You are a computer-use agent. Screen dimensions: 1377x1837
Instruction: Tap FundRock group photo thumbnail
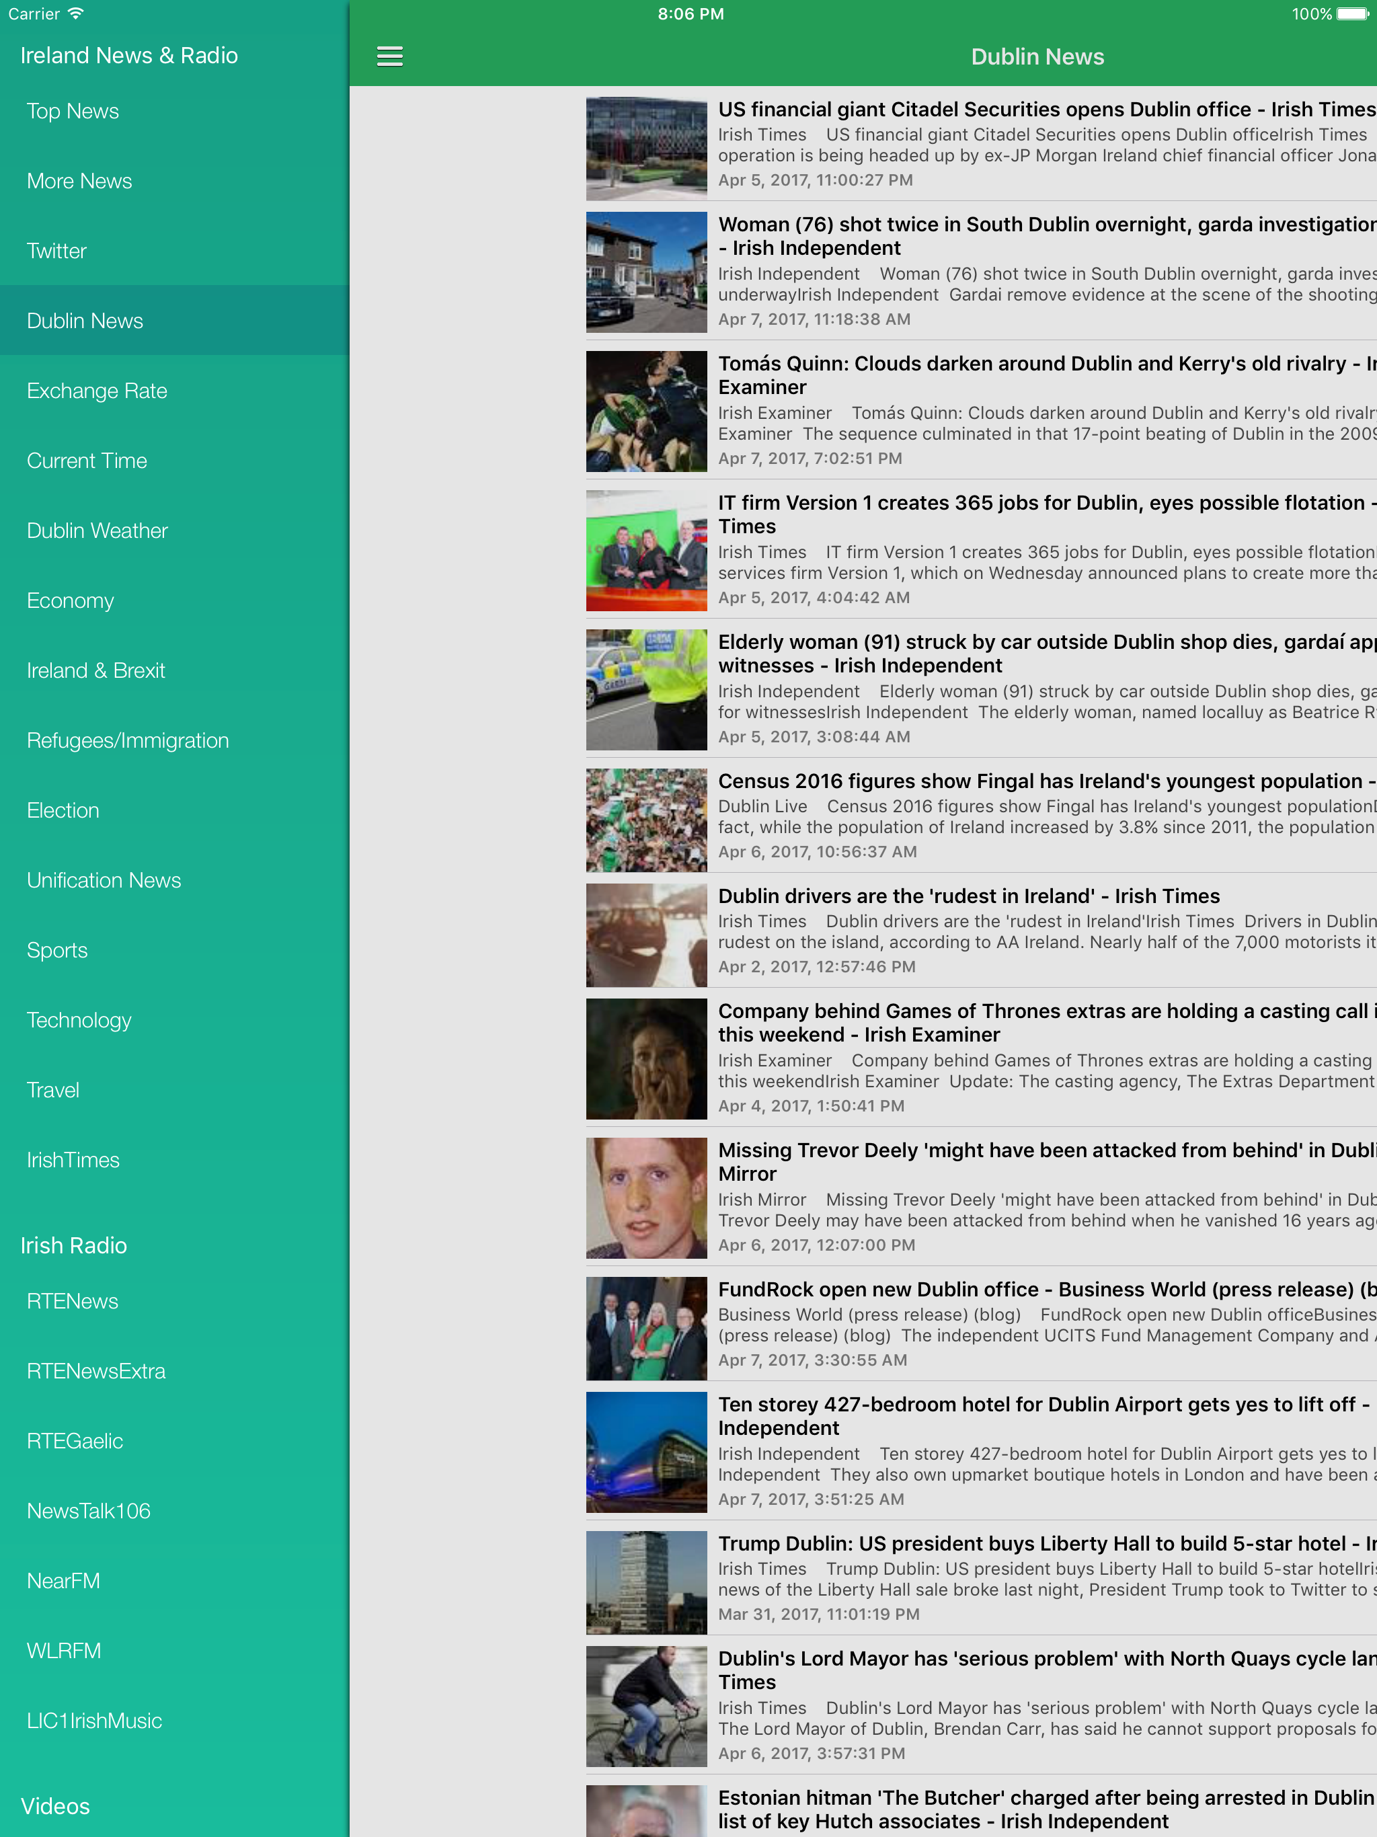point(646,1328)
